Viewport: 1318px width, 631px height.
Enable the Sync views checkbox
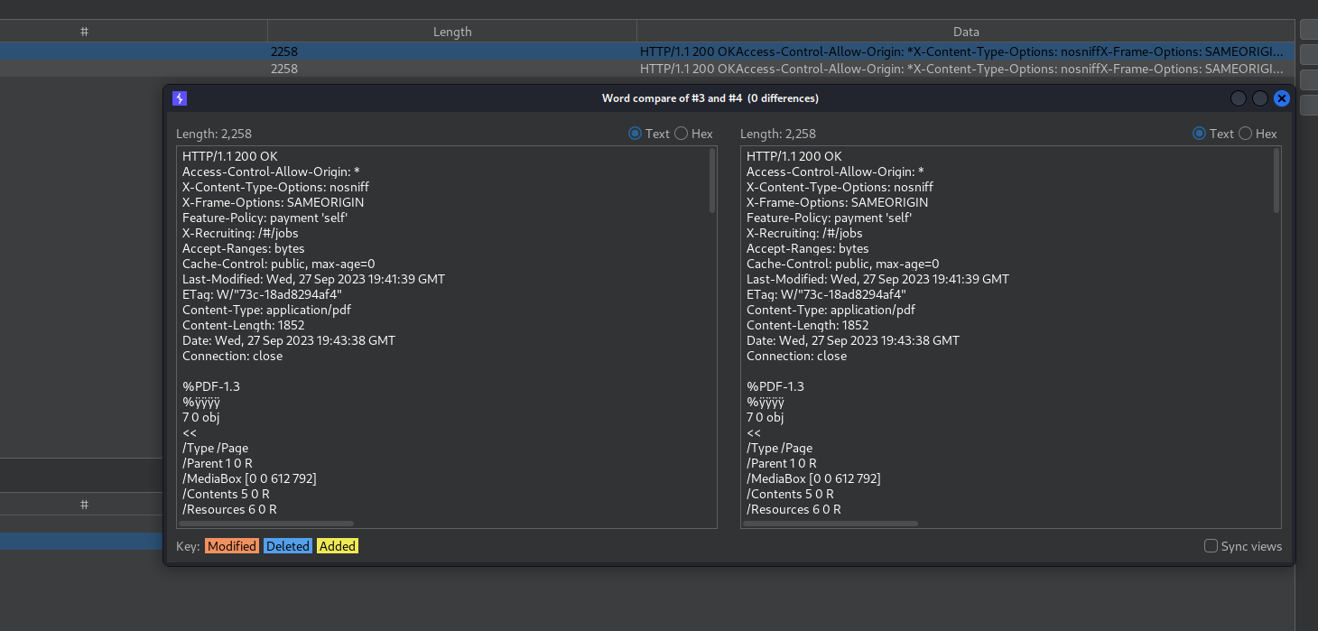click(x=1211, y=546)
